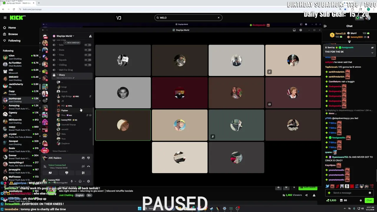The height and width of the screenshot is (212, 377).
Task: Go to the Kick logo homepage
Action: click(x=17, y=18)
